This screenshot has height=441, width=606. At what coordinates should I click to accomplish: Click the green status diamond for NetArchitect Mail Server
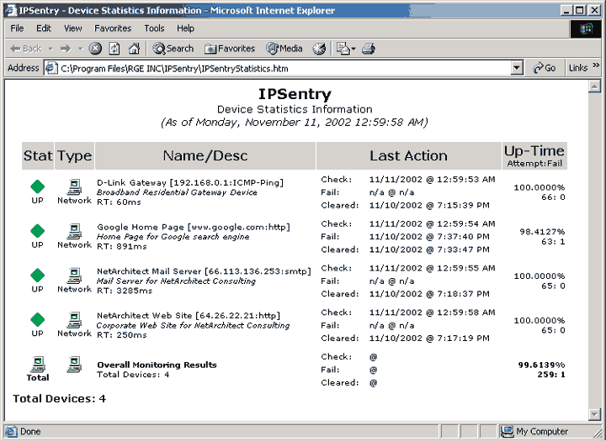(x=37, y=275)
